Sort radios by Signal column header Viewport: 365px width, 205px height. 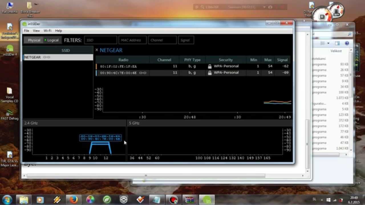click(x=282, y=60)
